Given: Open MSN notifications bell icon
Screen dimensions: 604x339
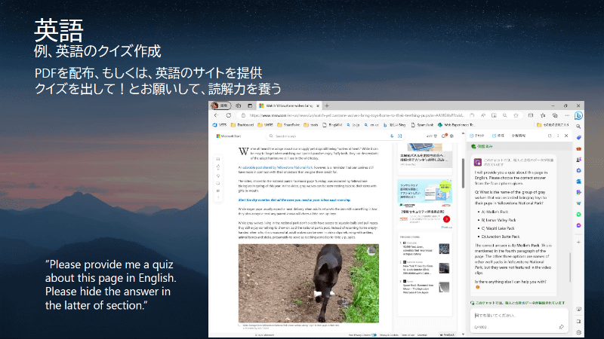Looking at the screenshot, I should point(444,136).
